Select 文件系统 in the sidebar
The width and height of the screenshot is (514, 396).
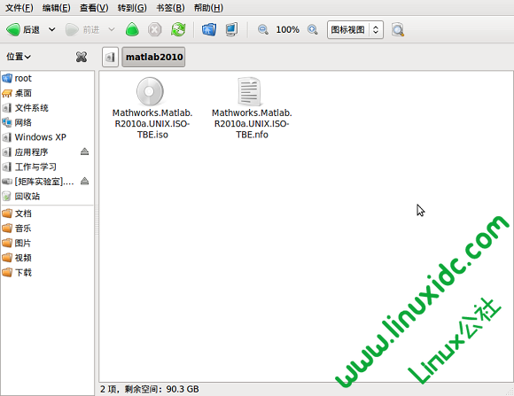point(48,108)
